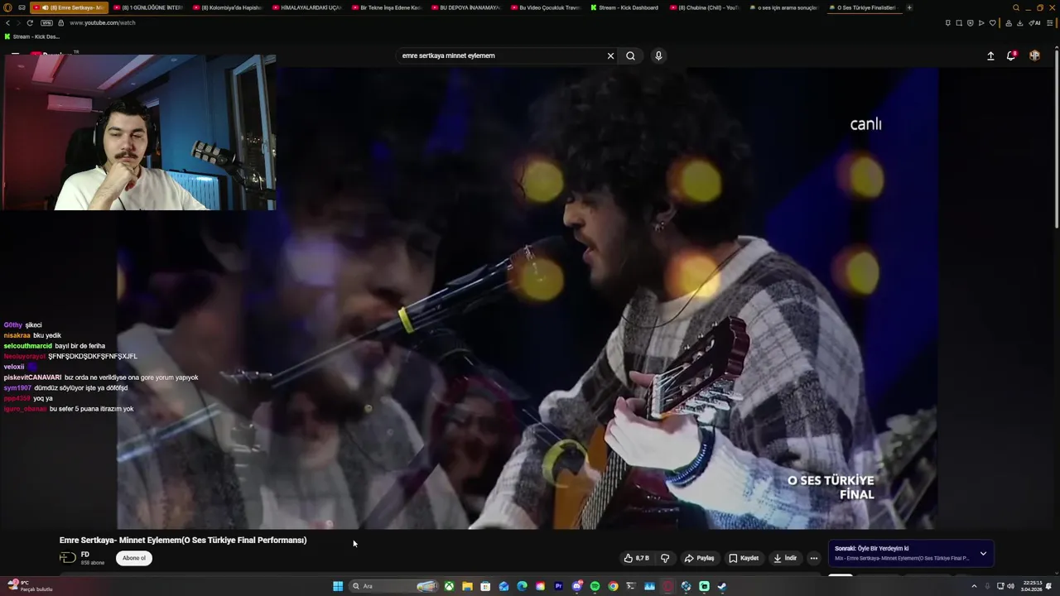Viewport: 1060px width, 596px height.
Task: Open Premiere Pro from the taskbar
Action: [558, 586]
